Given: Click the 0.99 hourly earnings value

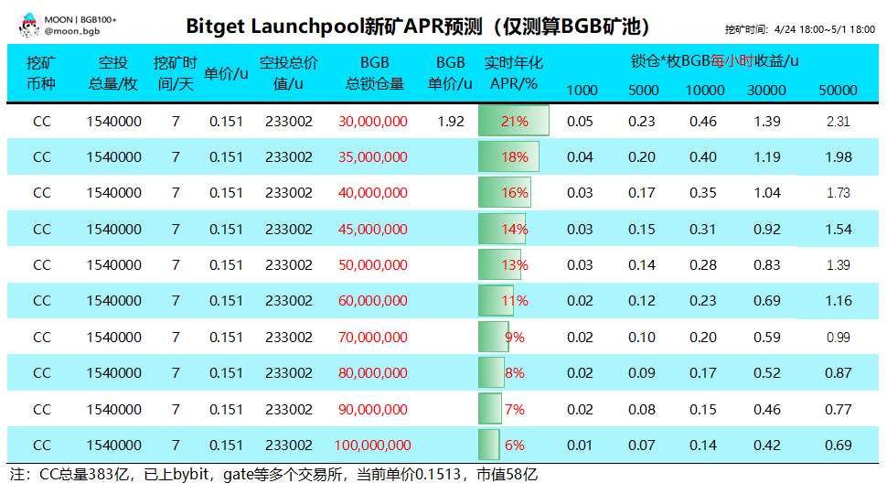Looking at the screenshot, I should point(838,338).
